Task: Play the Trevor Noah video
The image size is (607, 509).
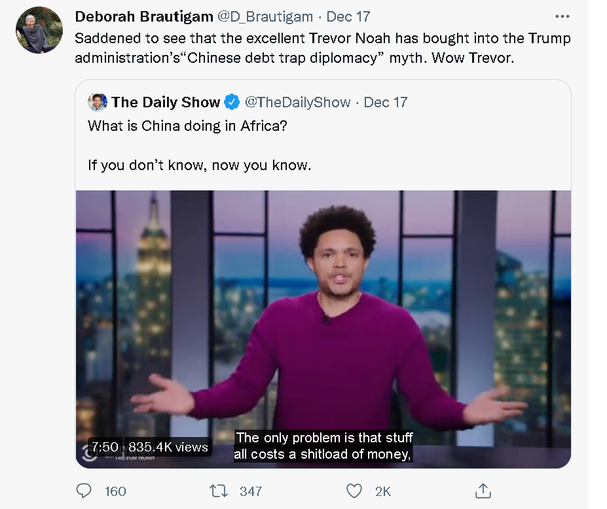Action: pos(323,314)
